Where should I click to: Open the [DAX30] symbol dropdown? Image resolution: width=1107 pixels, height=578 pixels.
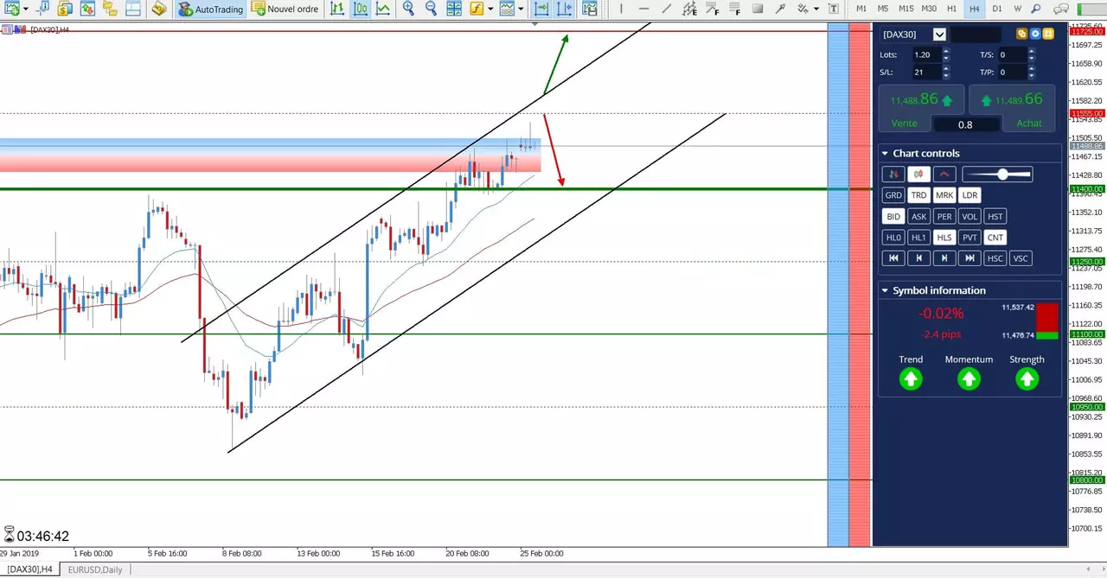939,35
